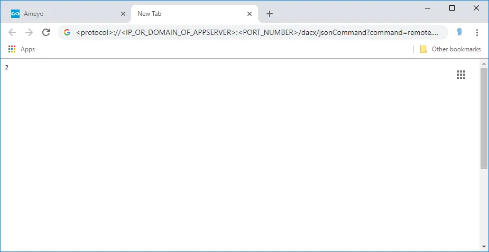Click the Ameyo tab favicon
This screenshot has height=252, width=489.
point(15,14)
